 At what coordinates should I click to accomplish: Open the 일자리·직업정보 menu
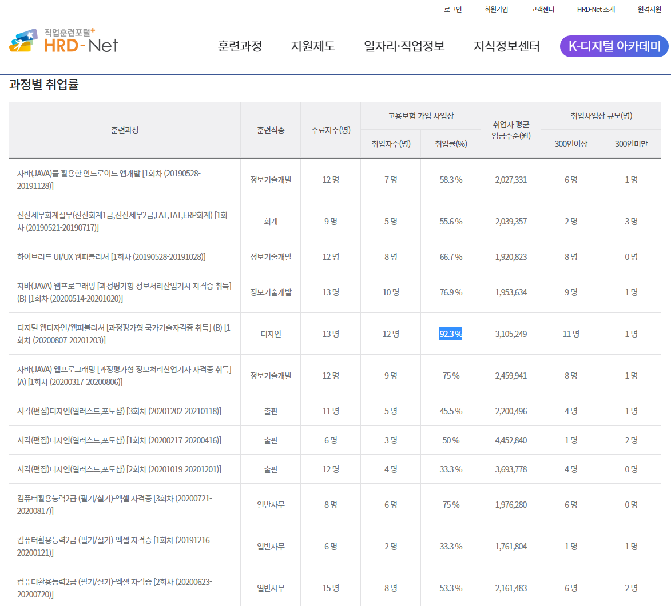coord(404,46)
